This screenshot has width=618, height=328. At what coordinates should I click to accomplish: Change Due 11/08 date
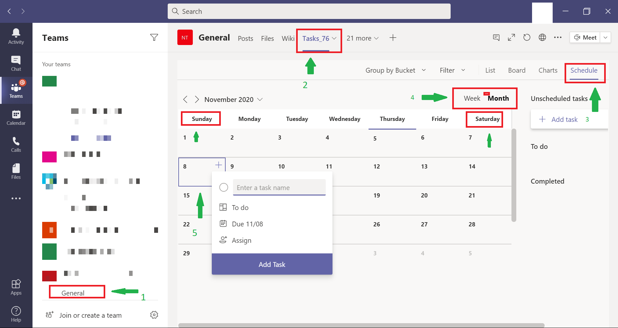pyautogui.click(x=241, y=224)
